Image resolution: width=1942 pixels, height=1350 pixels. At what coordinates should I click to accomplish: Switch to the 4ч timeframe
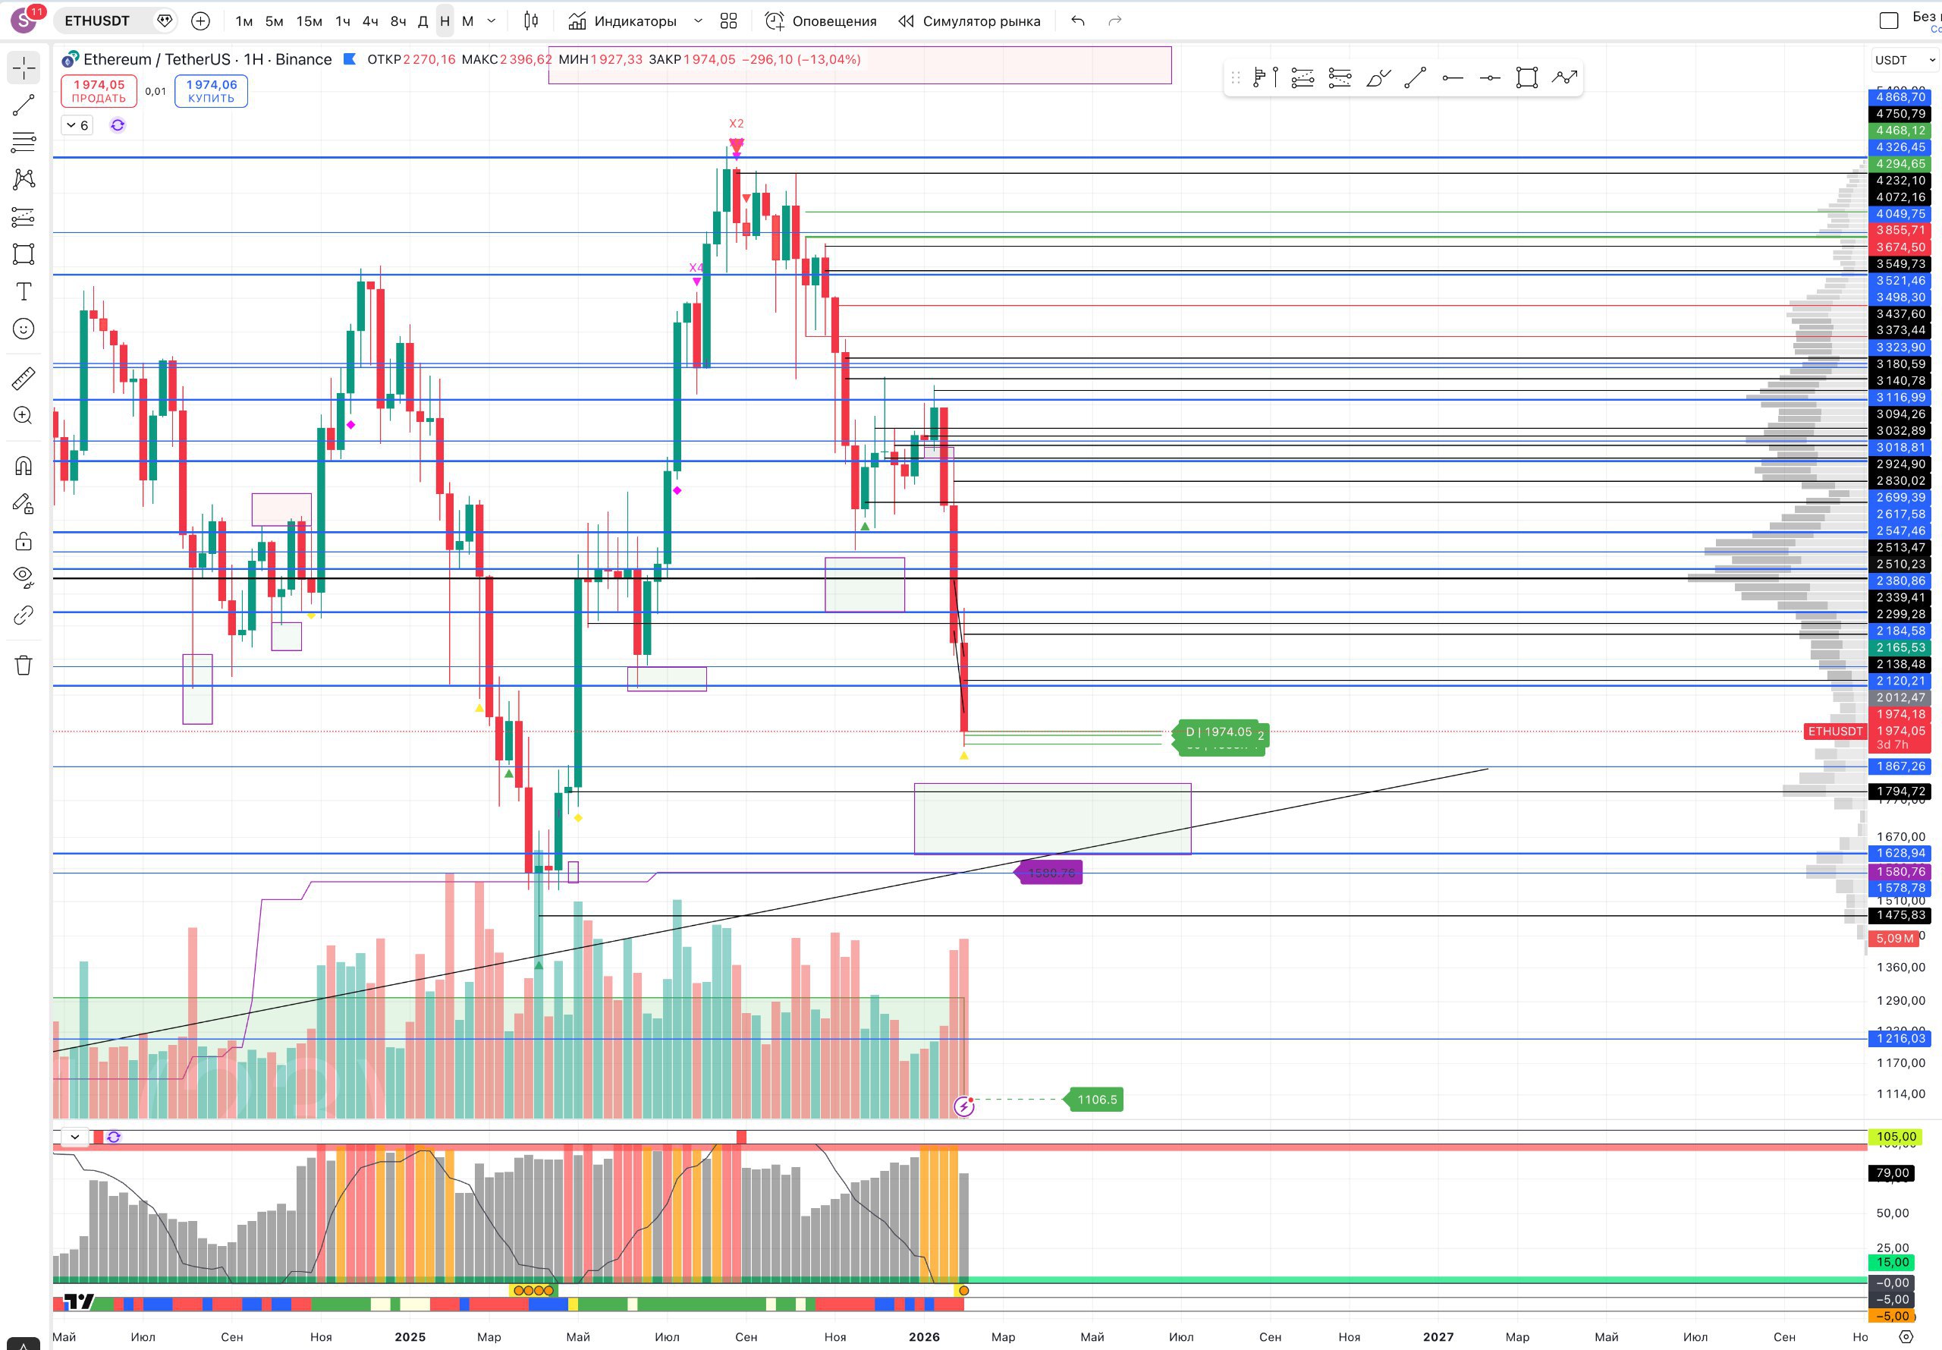[370, 21]
